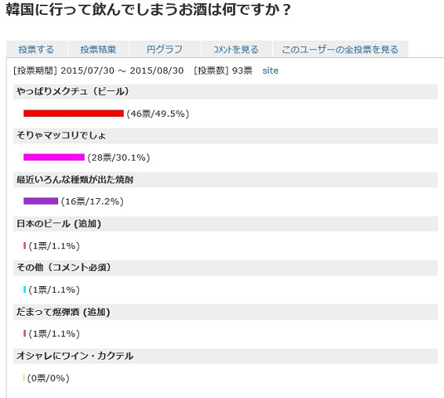444x398 pixels.
Task: Select the だまって爆弾酒 (追加) heading
Action: (226, 312)
